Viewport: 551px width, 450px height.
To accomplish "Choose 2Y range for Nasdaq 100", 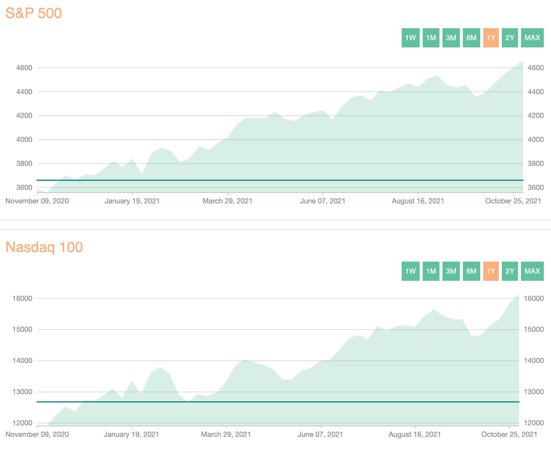I will tap(510, 271).
